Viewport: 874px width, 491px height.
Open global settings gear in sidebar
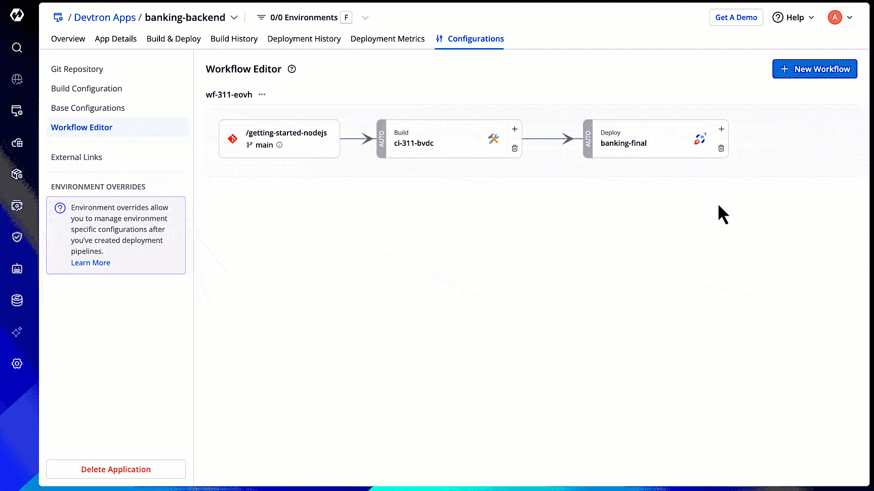coord(17,363)
